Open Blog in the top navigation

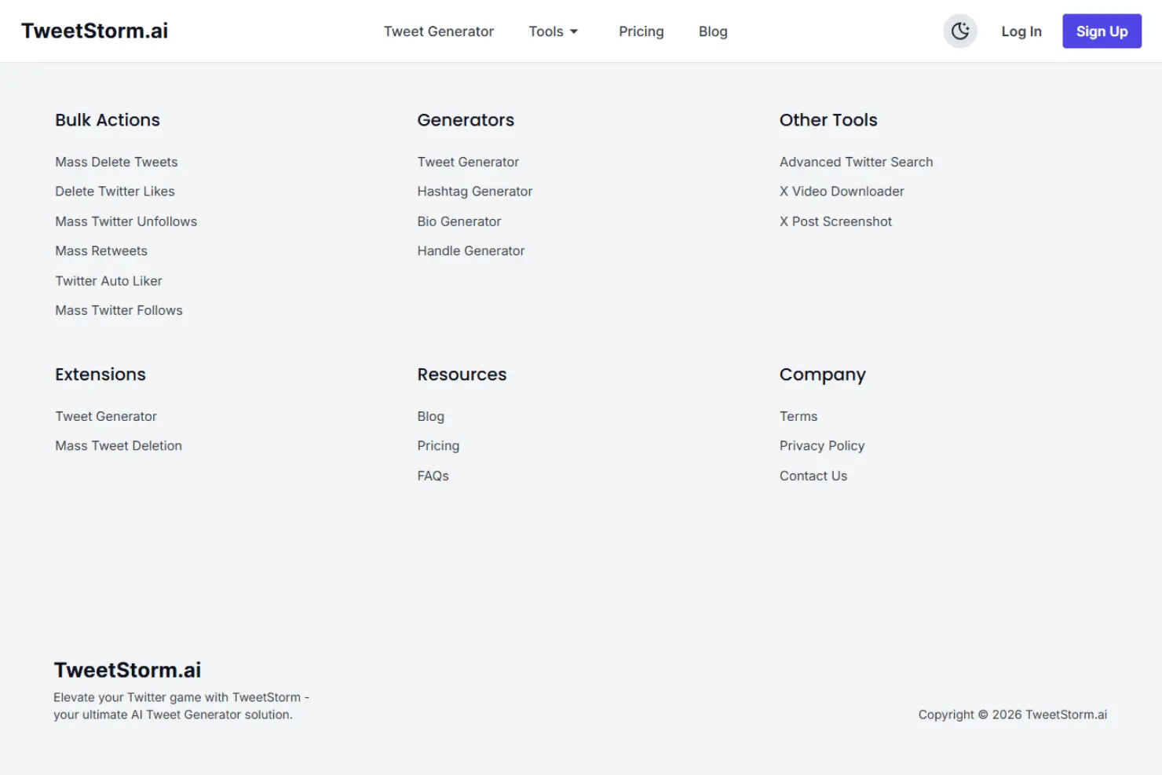point(713,31)
